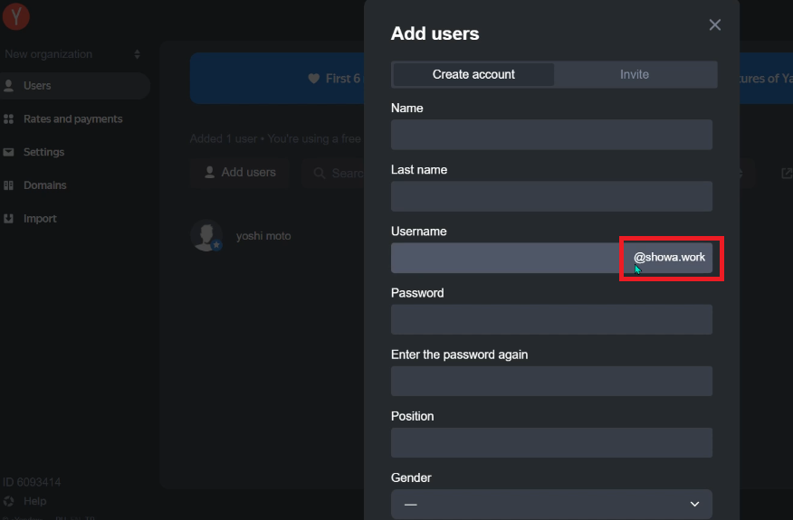
Task: Click the Position input field
Action: pyautogui.click(x=551, y=442)
